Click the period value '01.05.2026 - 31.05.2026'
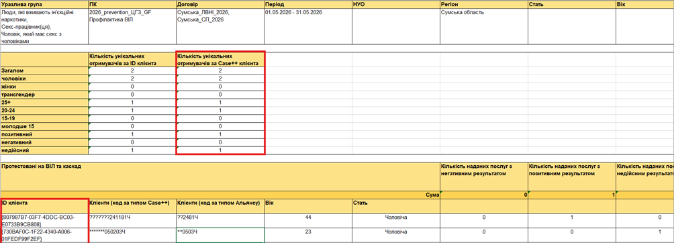Image resolution: width=674 pixels, height=243 pixels. pos(308,27)
